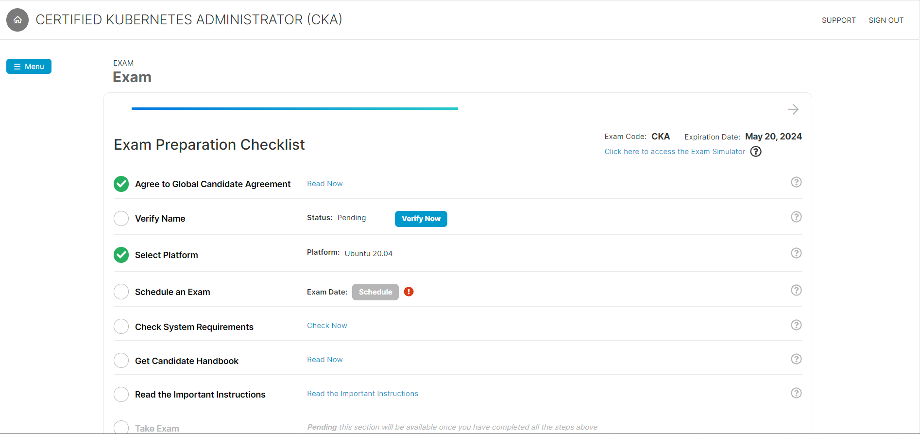This screenshot has height=434, width=920.
Task: Click the 'Exam Preparation Checklist' heading
Action: coord(209,145)
